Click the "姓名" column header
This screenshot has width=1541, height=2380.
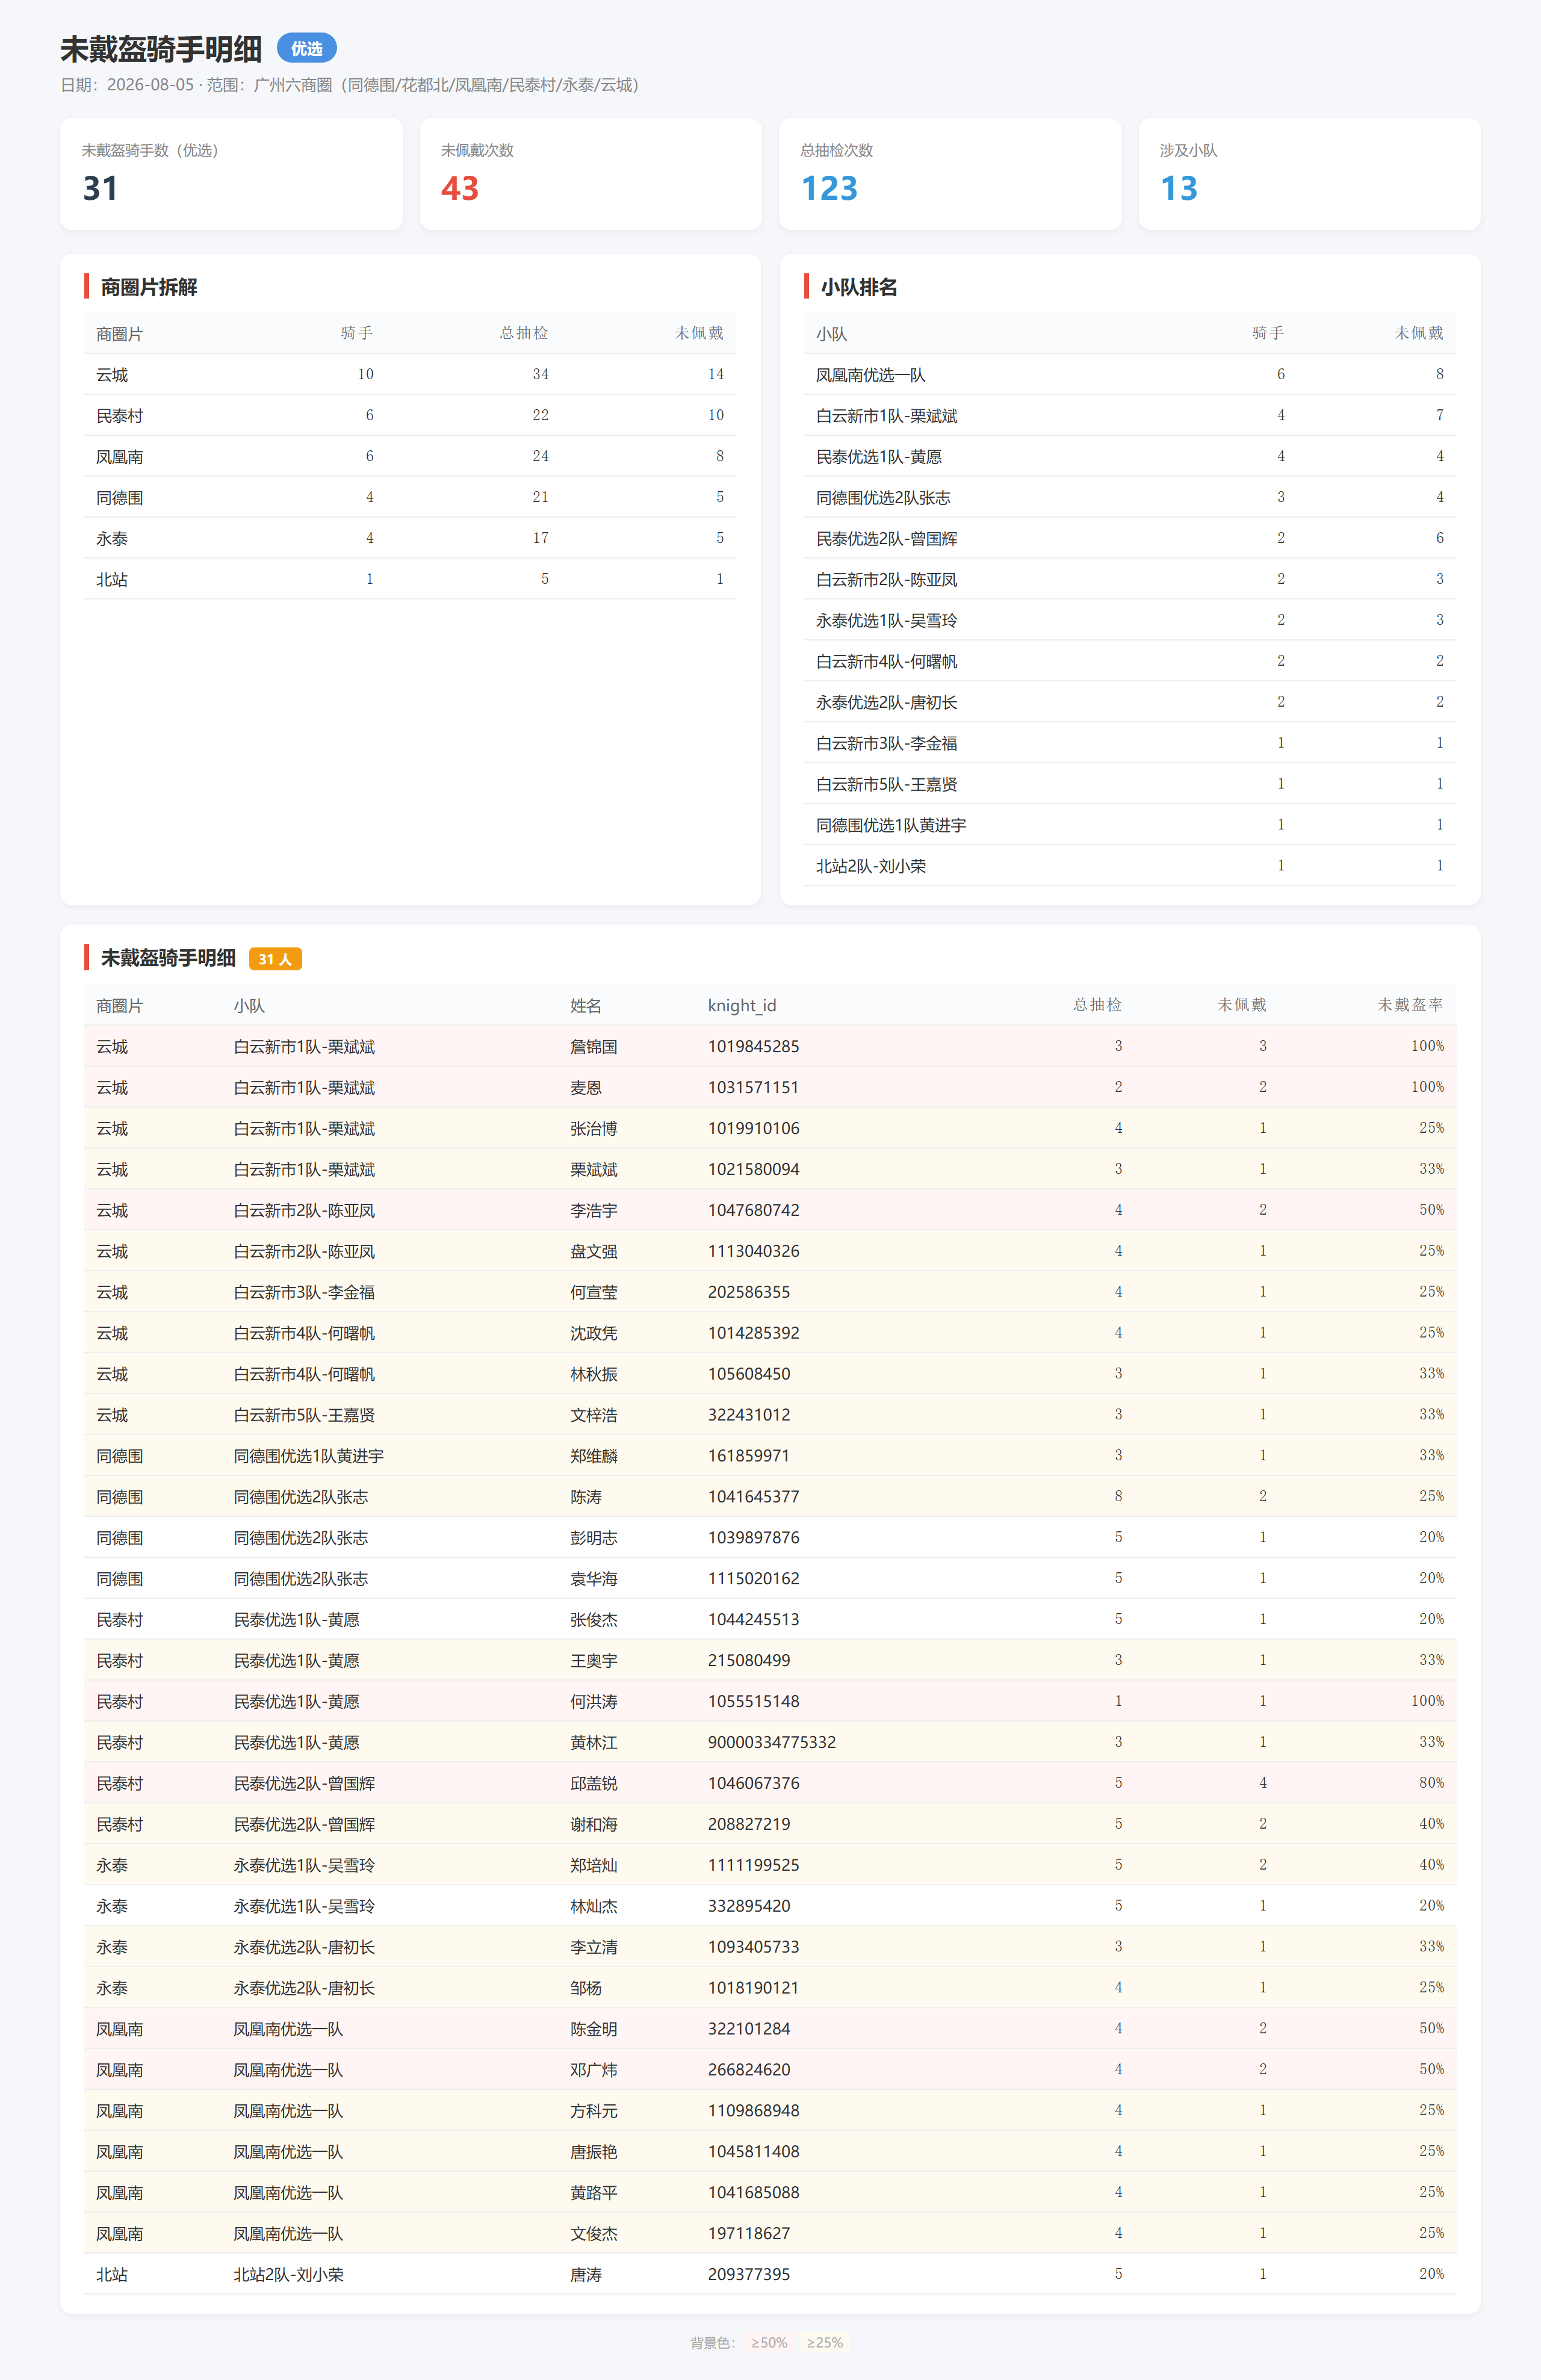586,1005
